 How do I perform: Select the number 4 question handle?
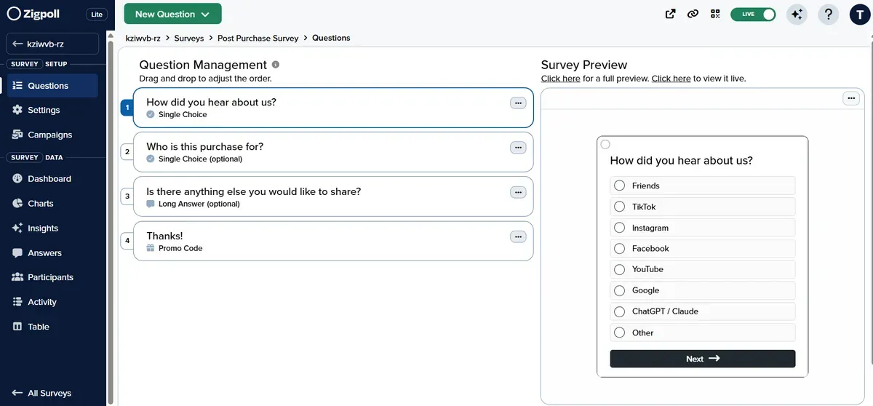127,241
